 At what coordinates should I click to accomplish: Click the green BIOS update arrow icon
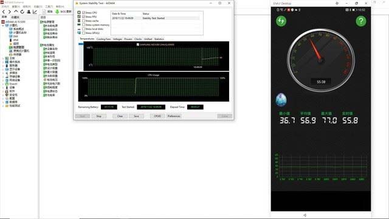coord(57,12)
